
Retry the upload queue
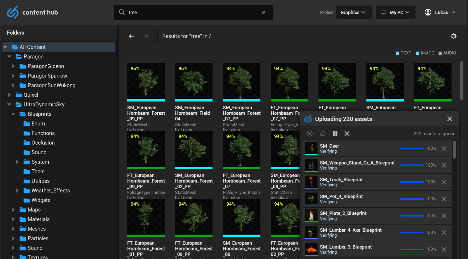click(323, 134)
